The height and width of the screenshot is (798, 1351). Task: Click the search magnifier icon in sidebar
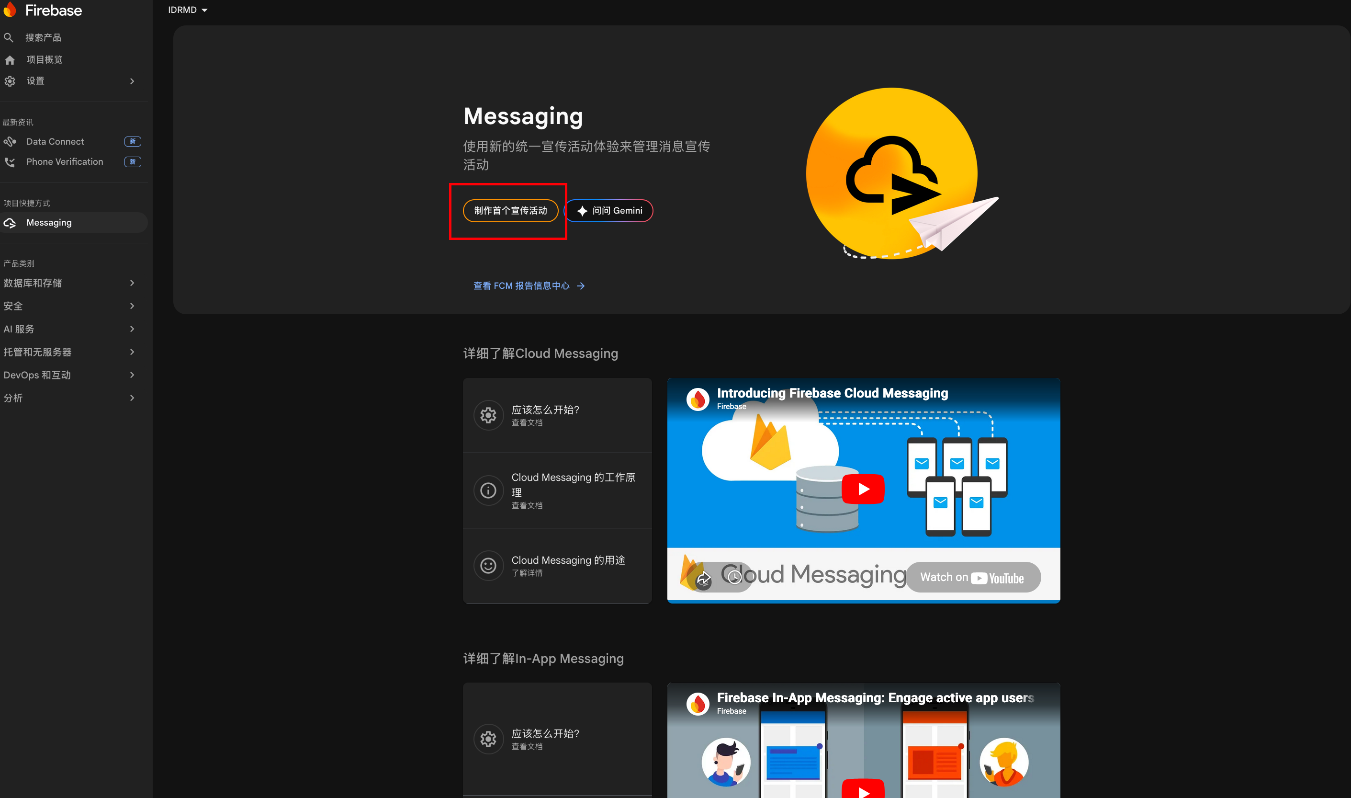(9, 38)
